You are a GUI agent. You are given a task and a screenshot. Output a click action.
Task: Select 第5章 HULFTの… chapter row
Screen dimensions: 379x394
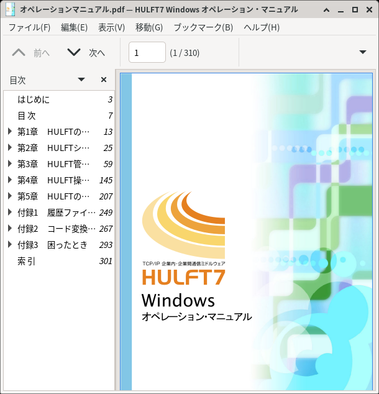point(59,196)
